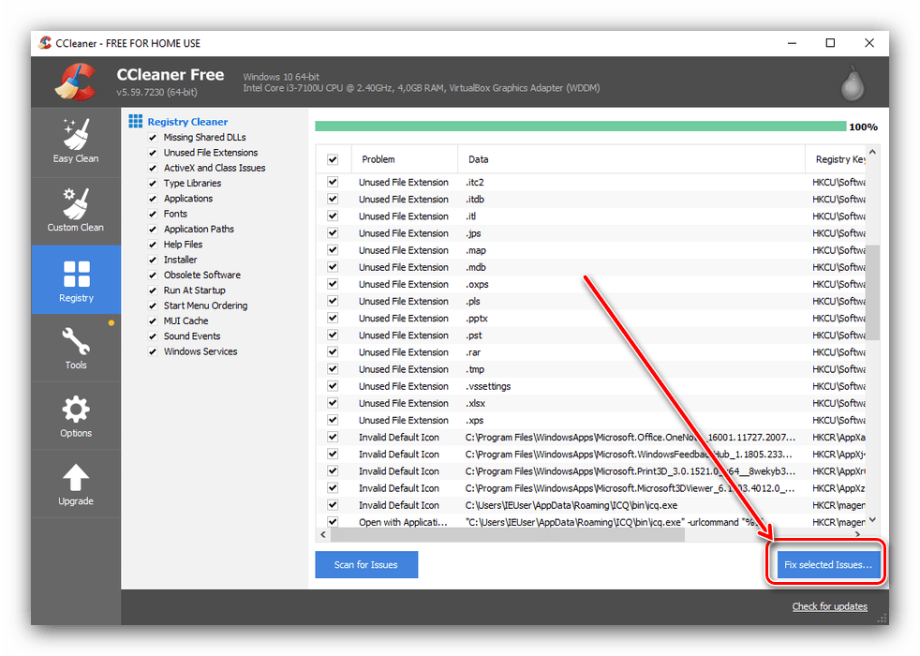920x656 pixels.
Task: Uncheck Missing Shared DLLs
Action: [x=153, y=138]
